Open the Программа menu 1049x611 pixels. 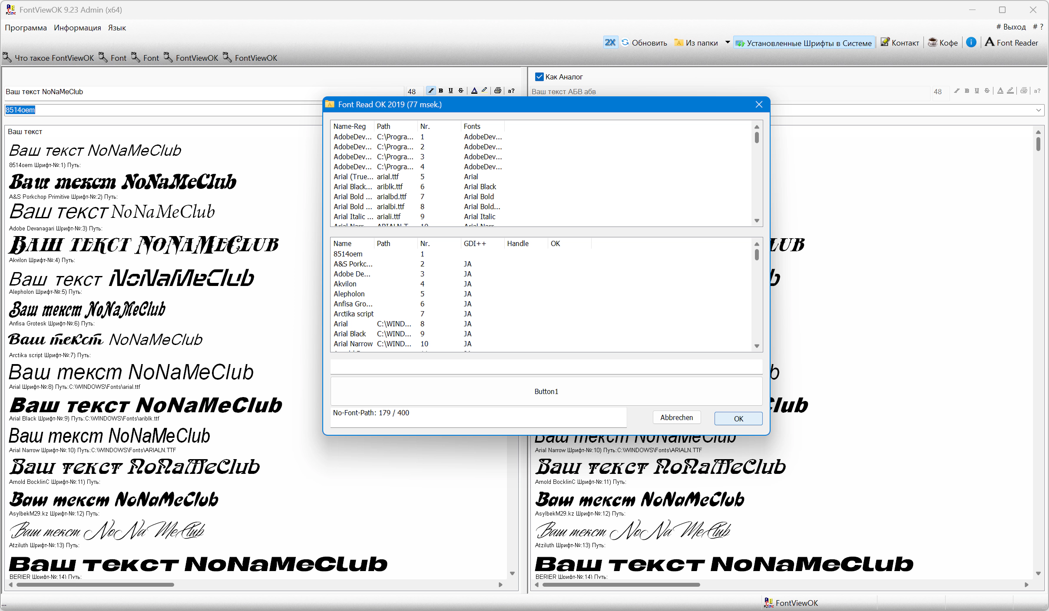tap(26, 28)
